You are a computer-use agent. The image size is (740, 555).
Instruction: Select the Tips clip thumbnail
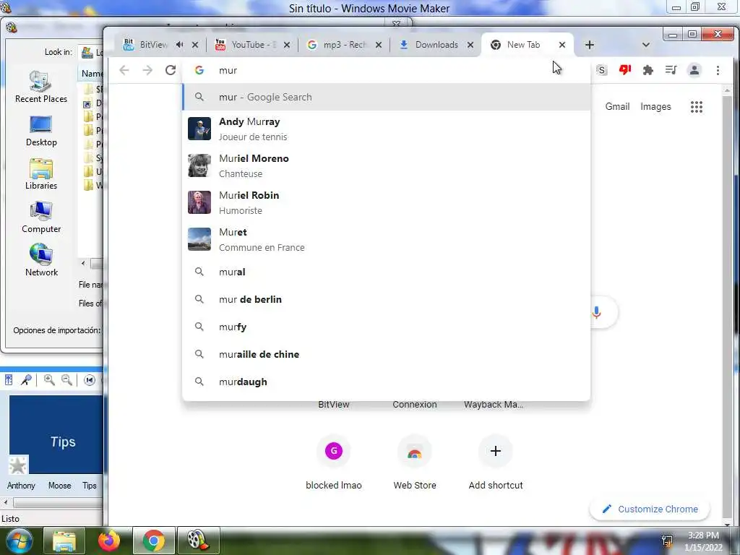click(56, 434)
